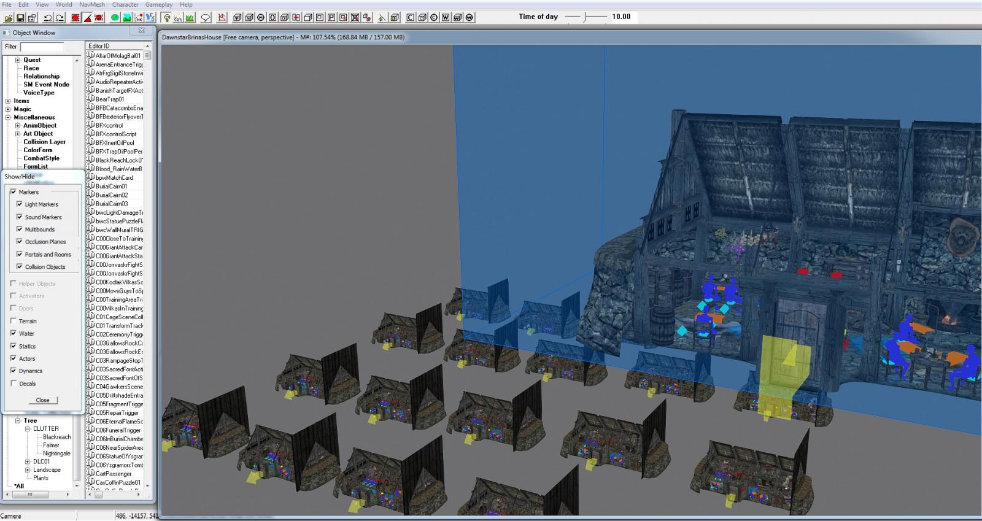The width and height of the screenshot is (982, 521).
Task: Click the cube icon marked M
Action: pos(250,18)
